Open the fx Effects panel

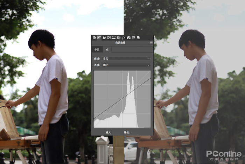[124, 38]
